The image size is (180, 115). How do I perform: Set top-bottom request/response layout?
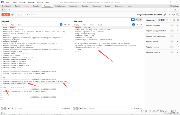click(136, 20)
